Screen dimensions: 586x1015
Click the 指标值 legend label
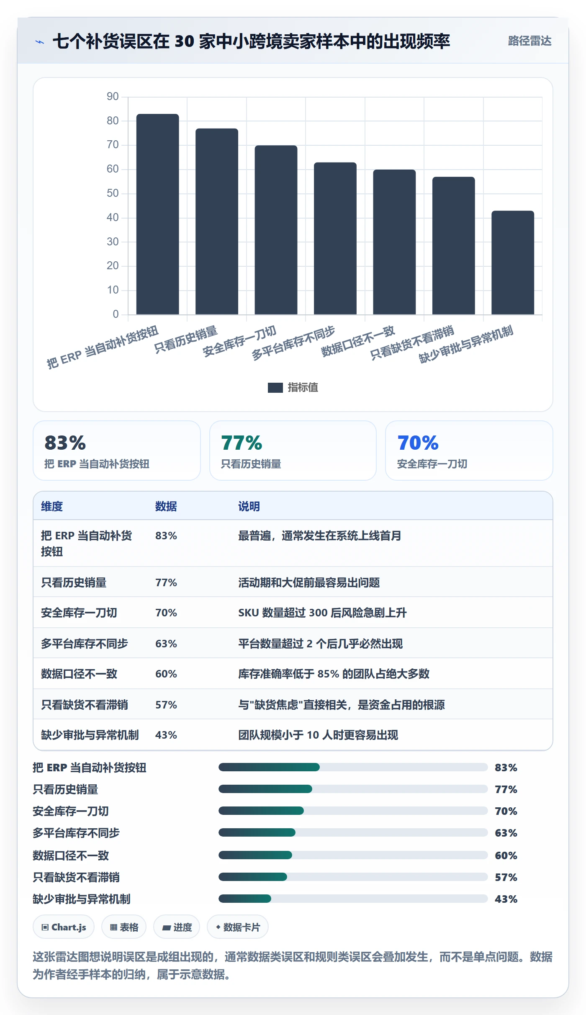(x=303, y=387)
